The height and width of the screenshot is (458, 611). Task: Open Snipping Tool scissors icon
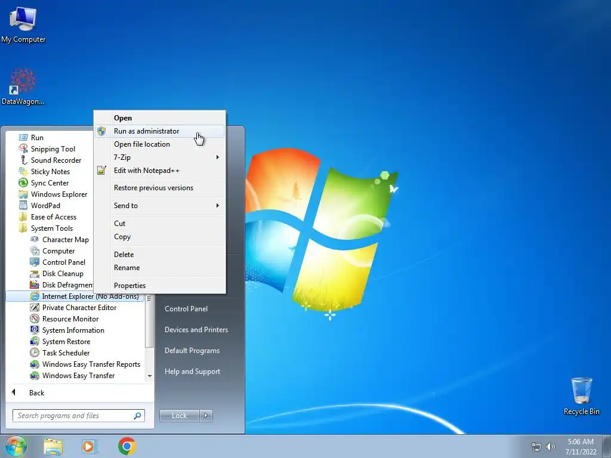(23, 148)
